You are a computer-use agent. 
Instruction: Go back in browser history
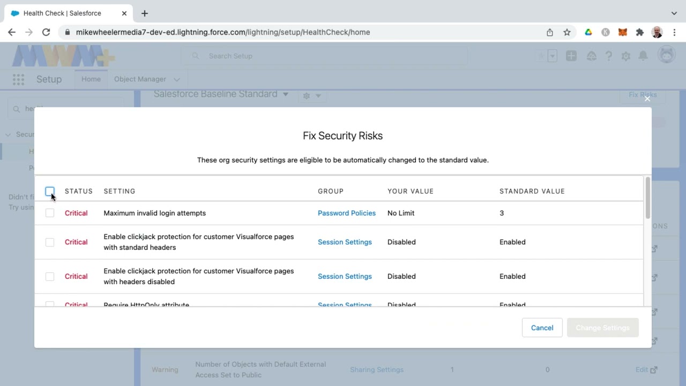coord(12,32)
